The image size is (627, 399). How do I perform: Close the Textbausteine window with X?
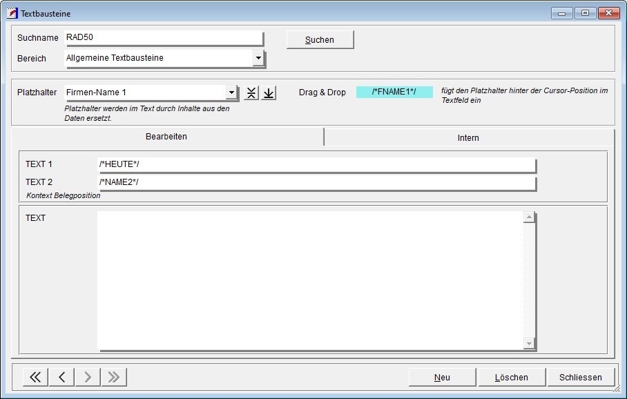[608, 13]
